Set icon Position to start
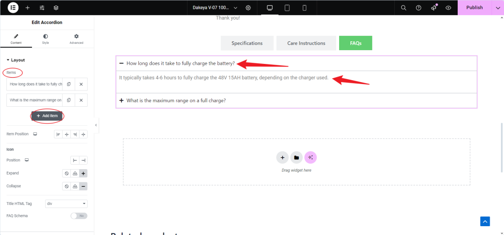 coord(75,160)
